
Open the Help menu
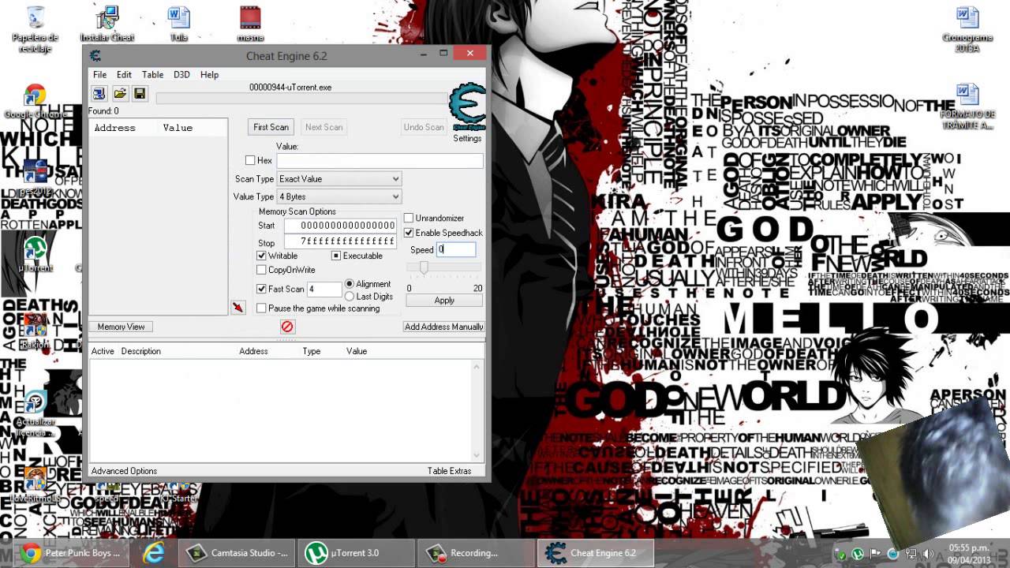(x=209, y=74)
